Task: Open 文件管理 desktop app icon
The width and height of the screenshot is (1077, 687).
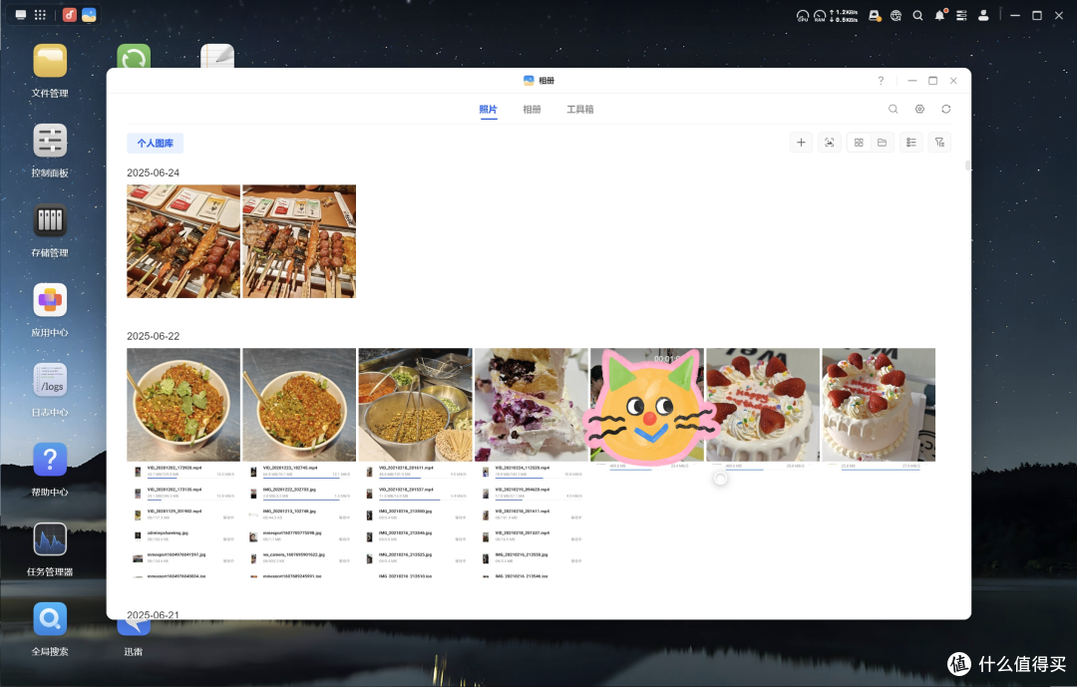Action: pyautogui.click(x=50, y=61)
